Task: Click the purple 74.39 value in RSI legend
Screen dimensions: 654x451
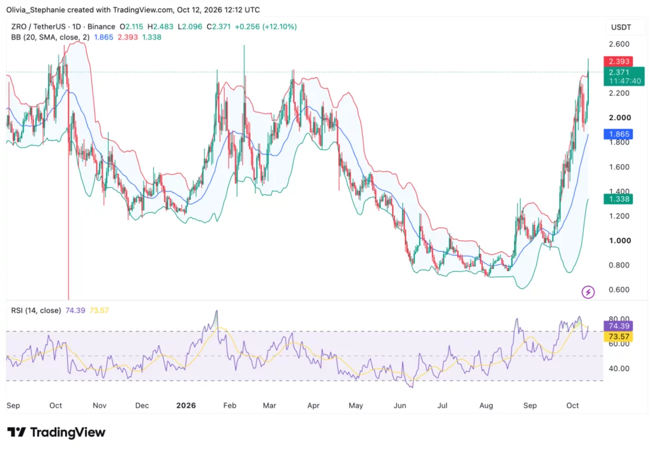Action: pyautogui.click(x=75, y=310)
